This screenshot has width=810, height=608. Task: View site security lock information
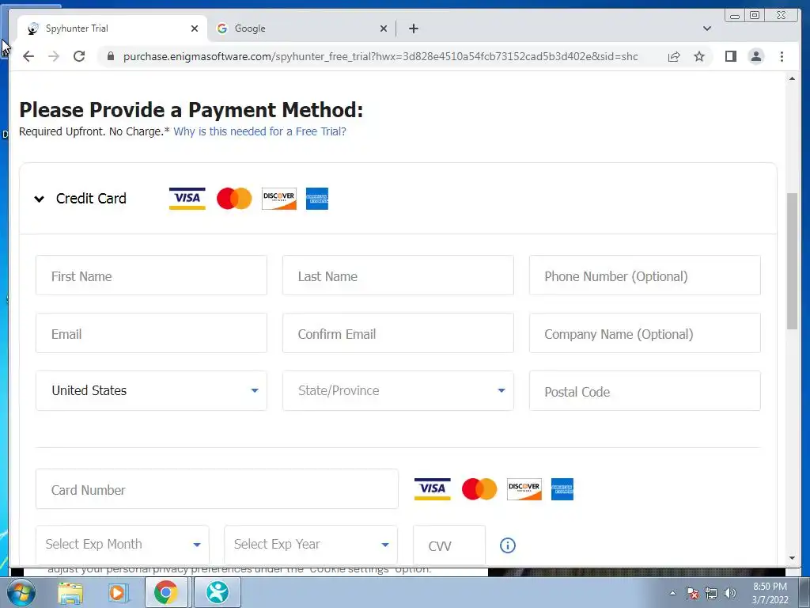111,56
